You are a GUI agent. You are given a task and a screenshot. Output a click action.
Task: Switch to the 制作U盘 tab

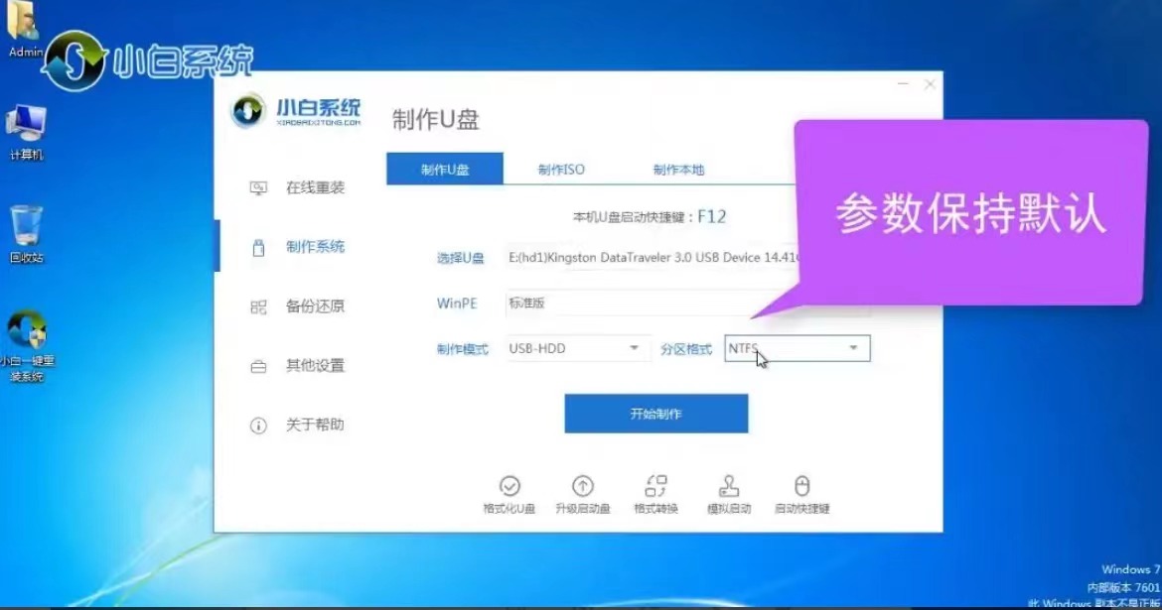pos(445,169)
